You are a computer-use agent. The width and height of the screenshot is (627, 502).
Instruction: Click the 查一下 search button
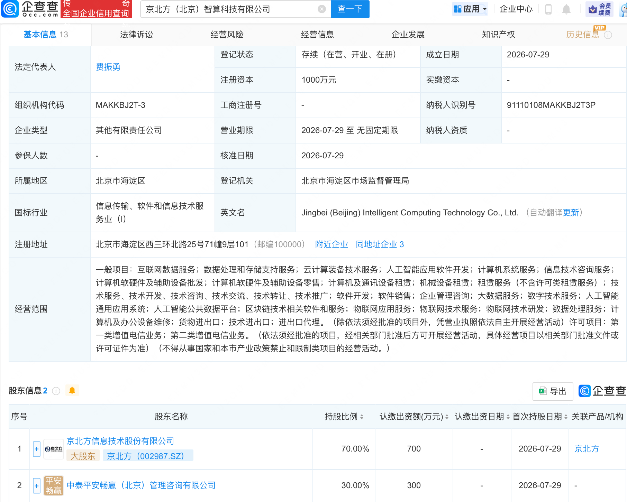[350, 9]
